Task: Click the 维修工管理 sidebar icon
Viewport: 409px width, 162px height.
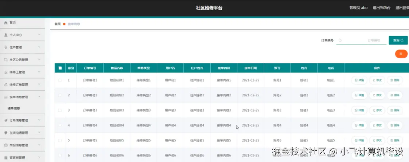Action: (x=6, y=72)
